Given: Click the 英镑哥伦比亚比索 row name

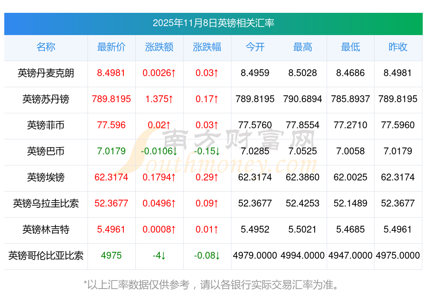Looking at the screenshot, I should 46,256.
